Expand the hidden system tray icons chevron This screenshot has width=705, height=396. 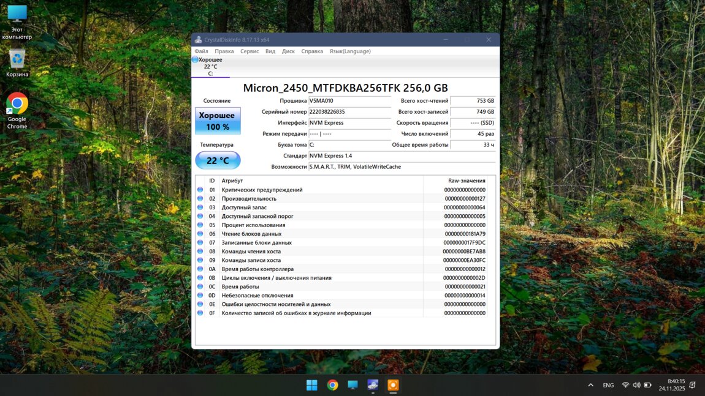tap(590, 385)
